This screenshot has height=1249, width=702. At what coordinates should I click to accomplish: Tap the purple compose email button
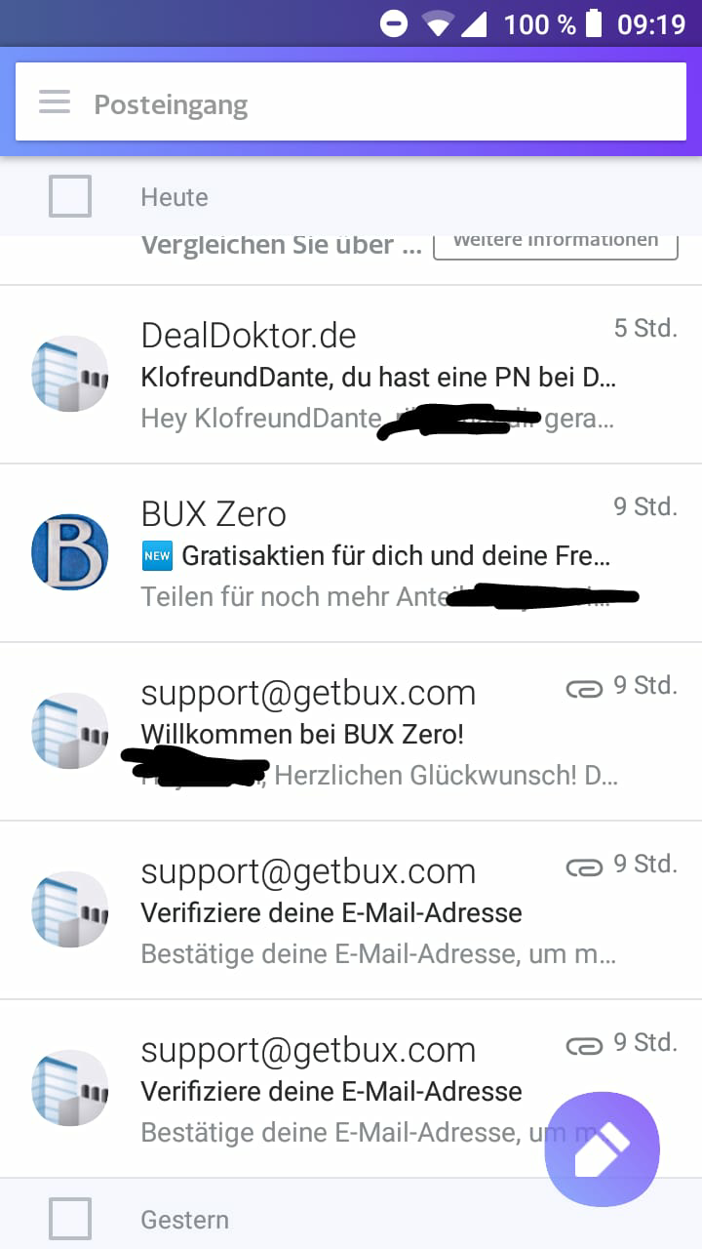coord(602,1149)
